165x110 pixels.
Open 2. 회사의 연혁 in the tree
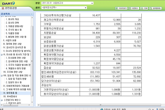tap(12, 23)
